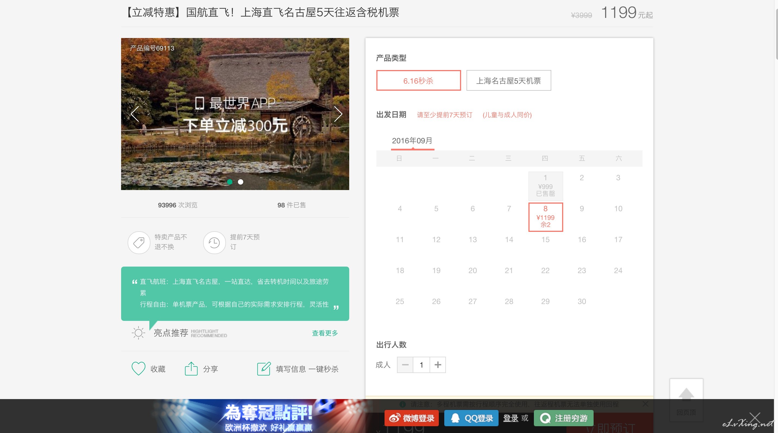Image resolution: width=778 pixels, height=433 pixels.
Task: Click the green 直飞航班 highlight quote box
Action: [x=235, y=293]
